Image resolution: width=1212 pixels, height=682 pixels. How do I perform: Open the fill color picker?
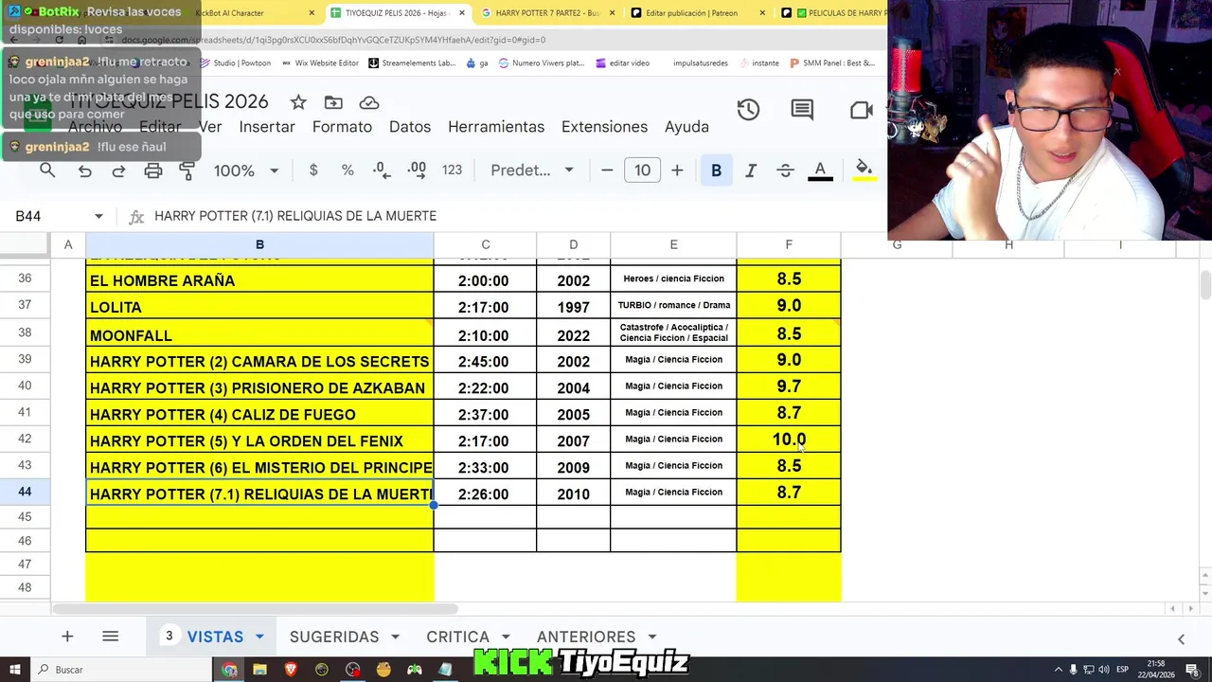864,170
